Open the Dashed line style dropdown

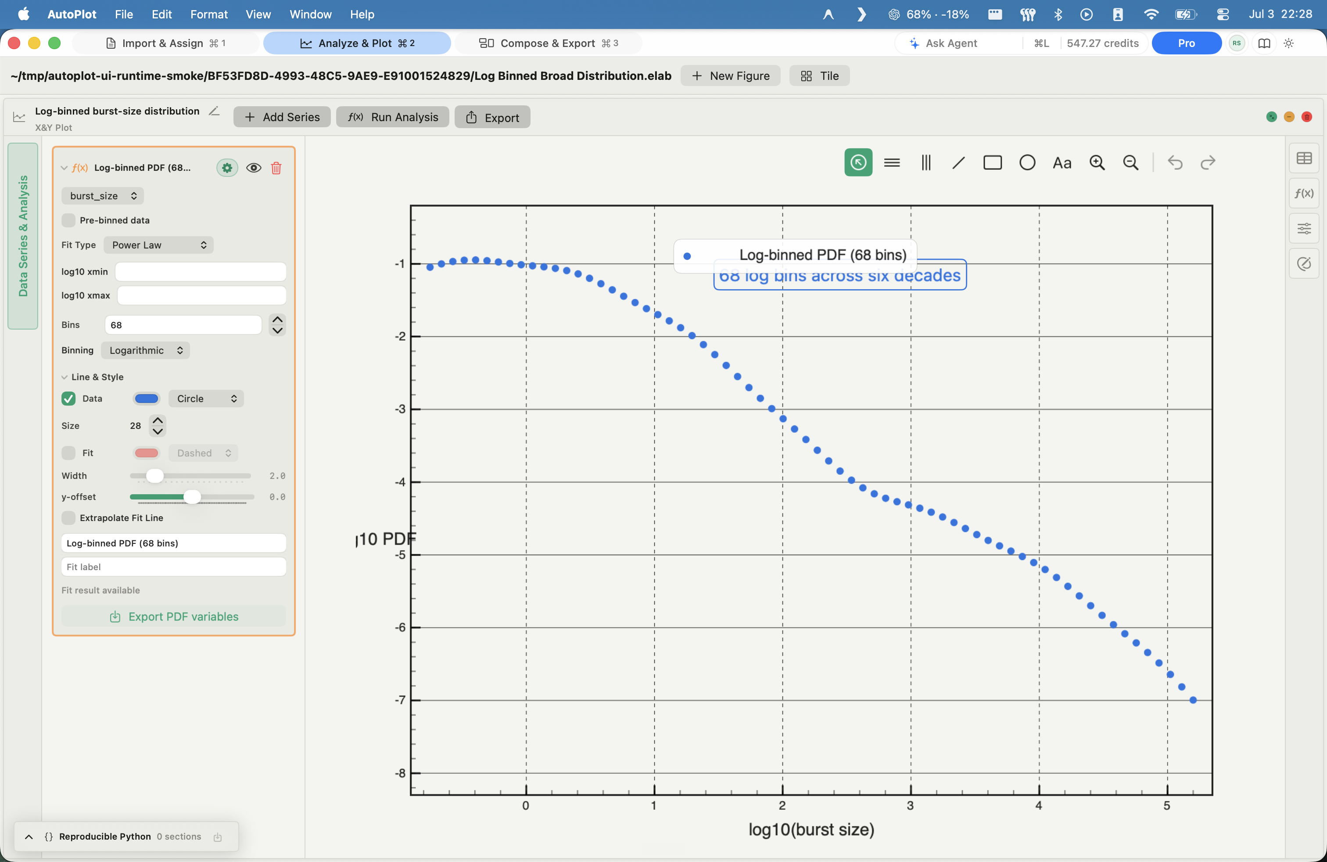click(203, 453)
